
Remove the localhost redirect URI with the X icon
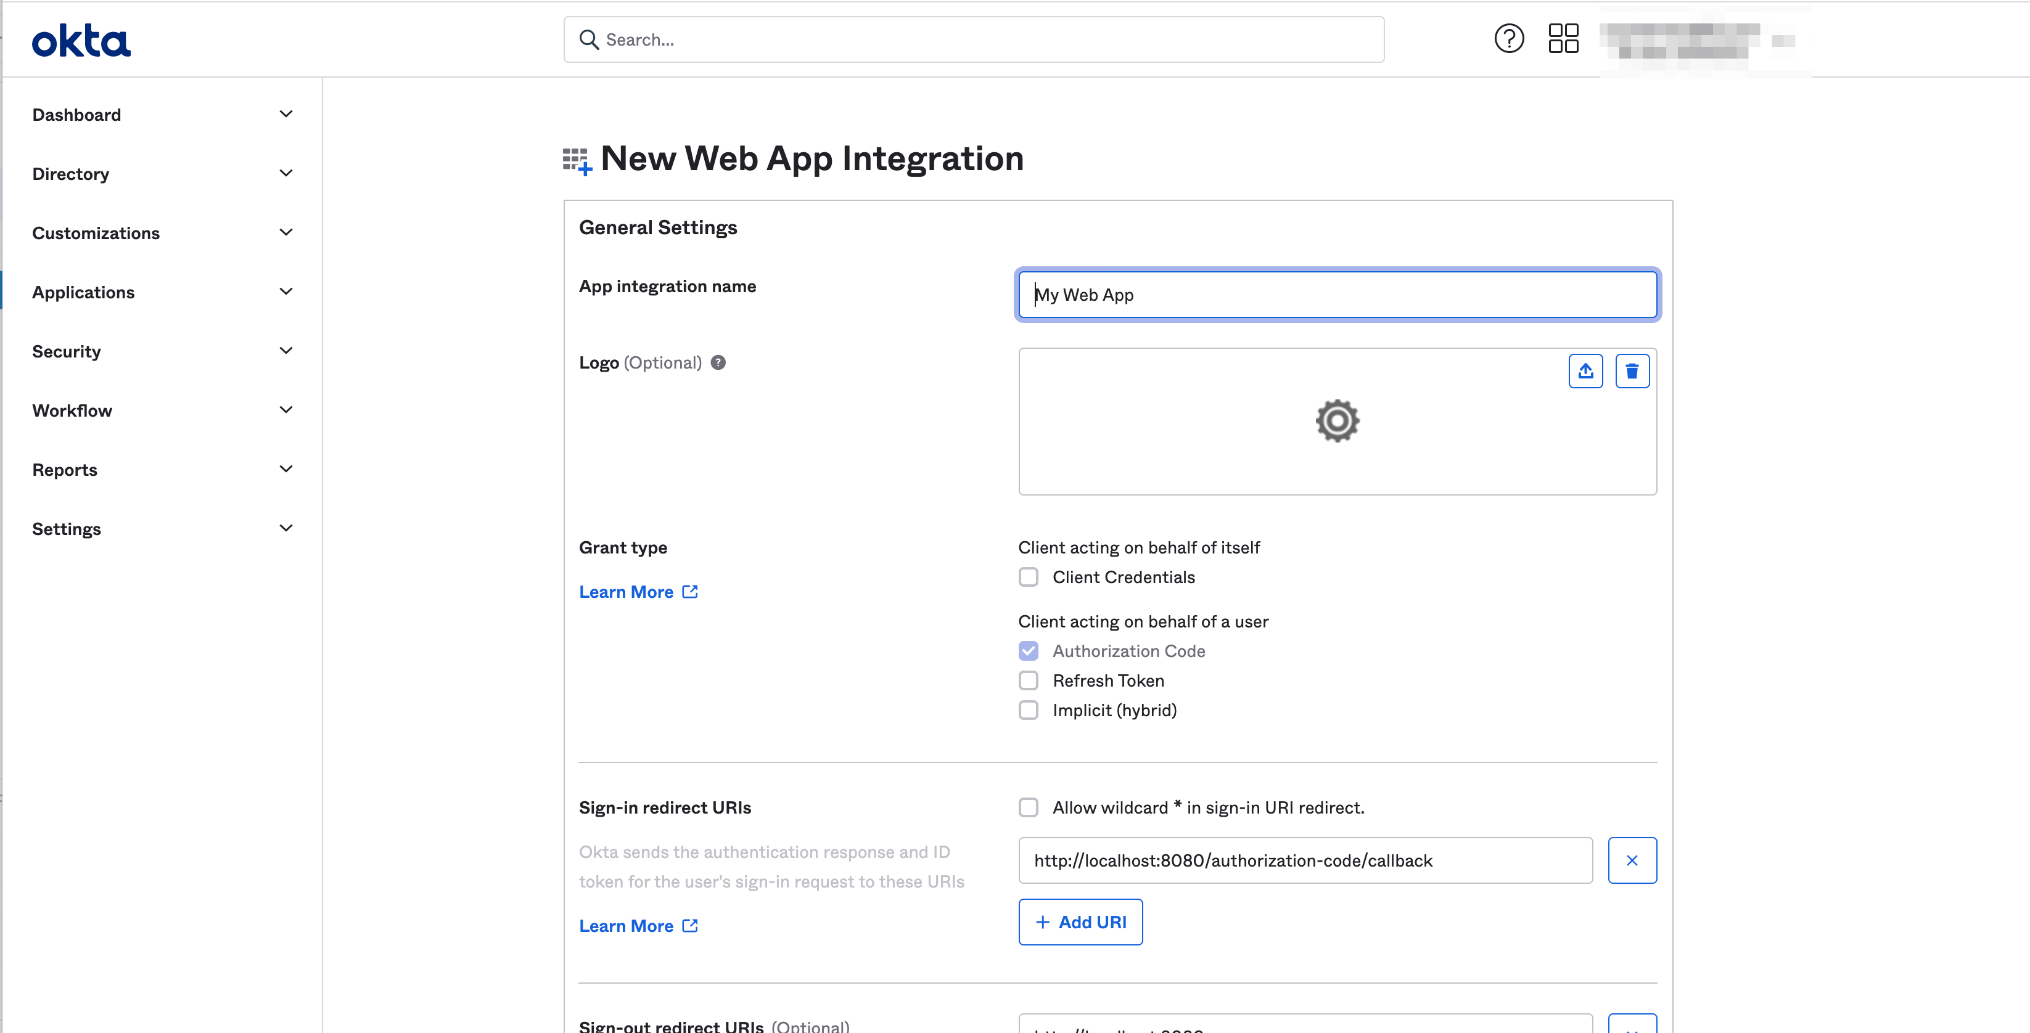pos(1632,860)
